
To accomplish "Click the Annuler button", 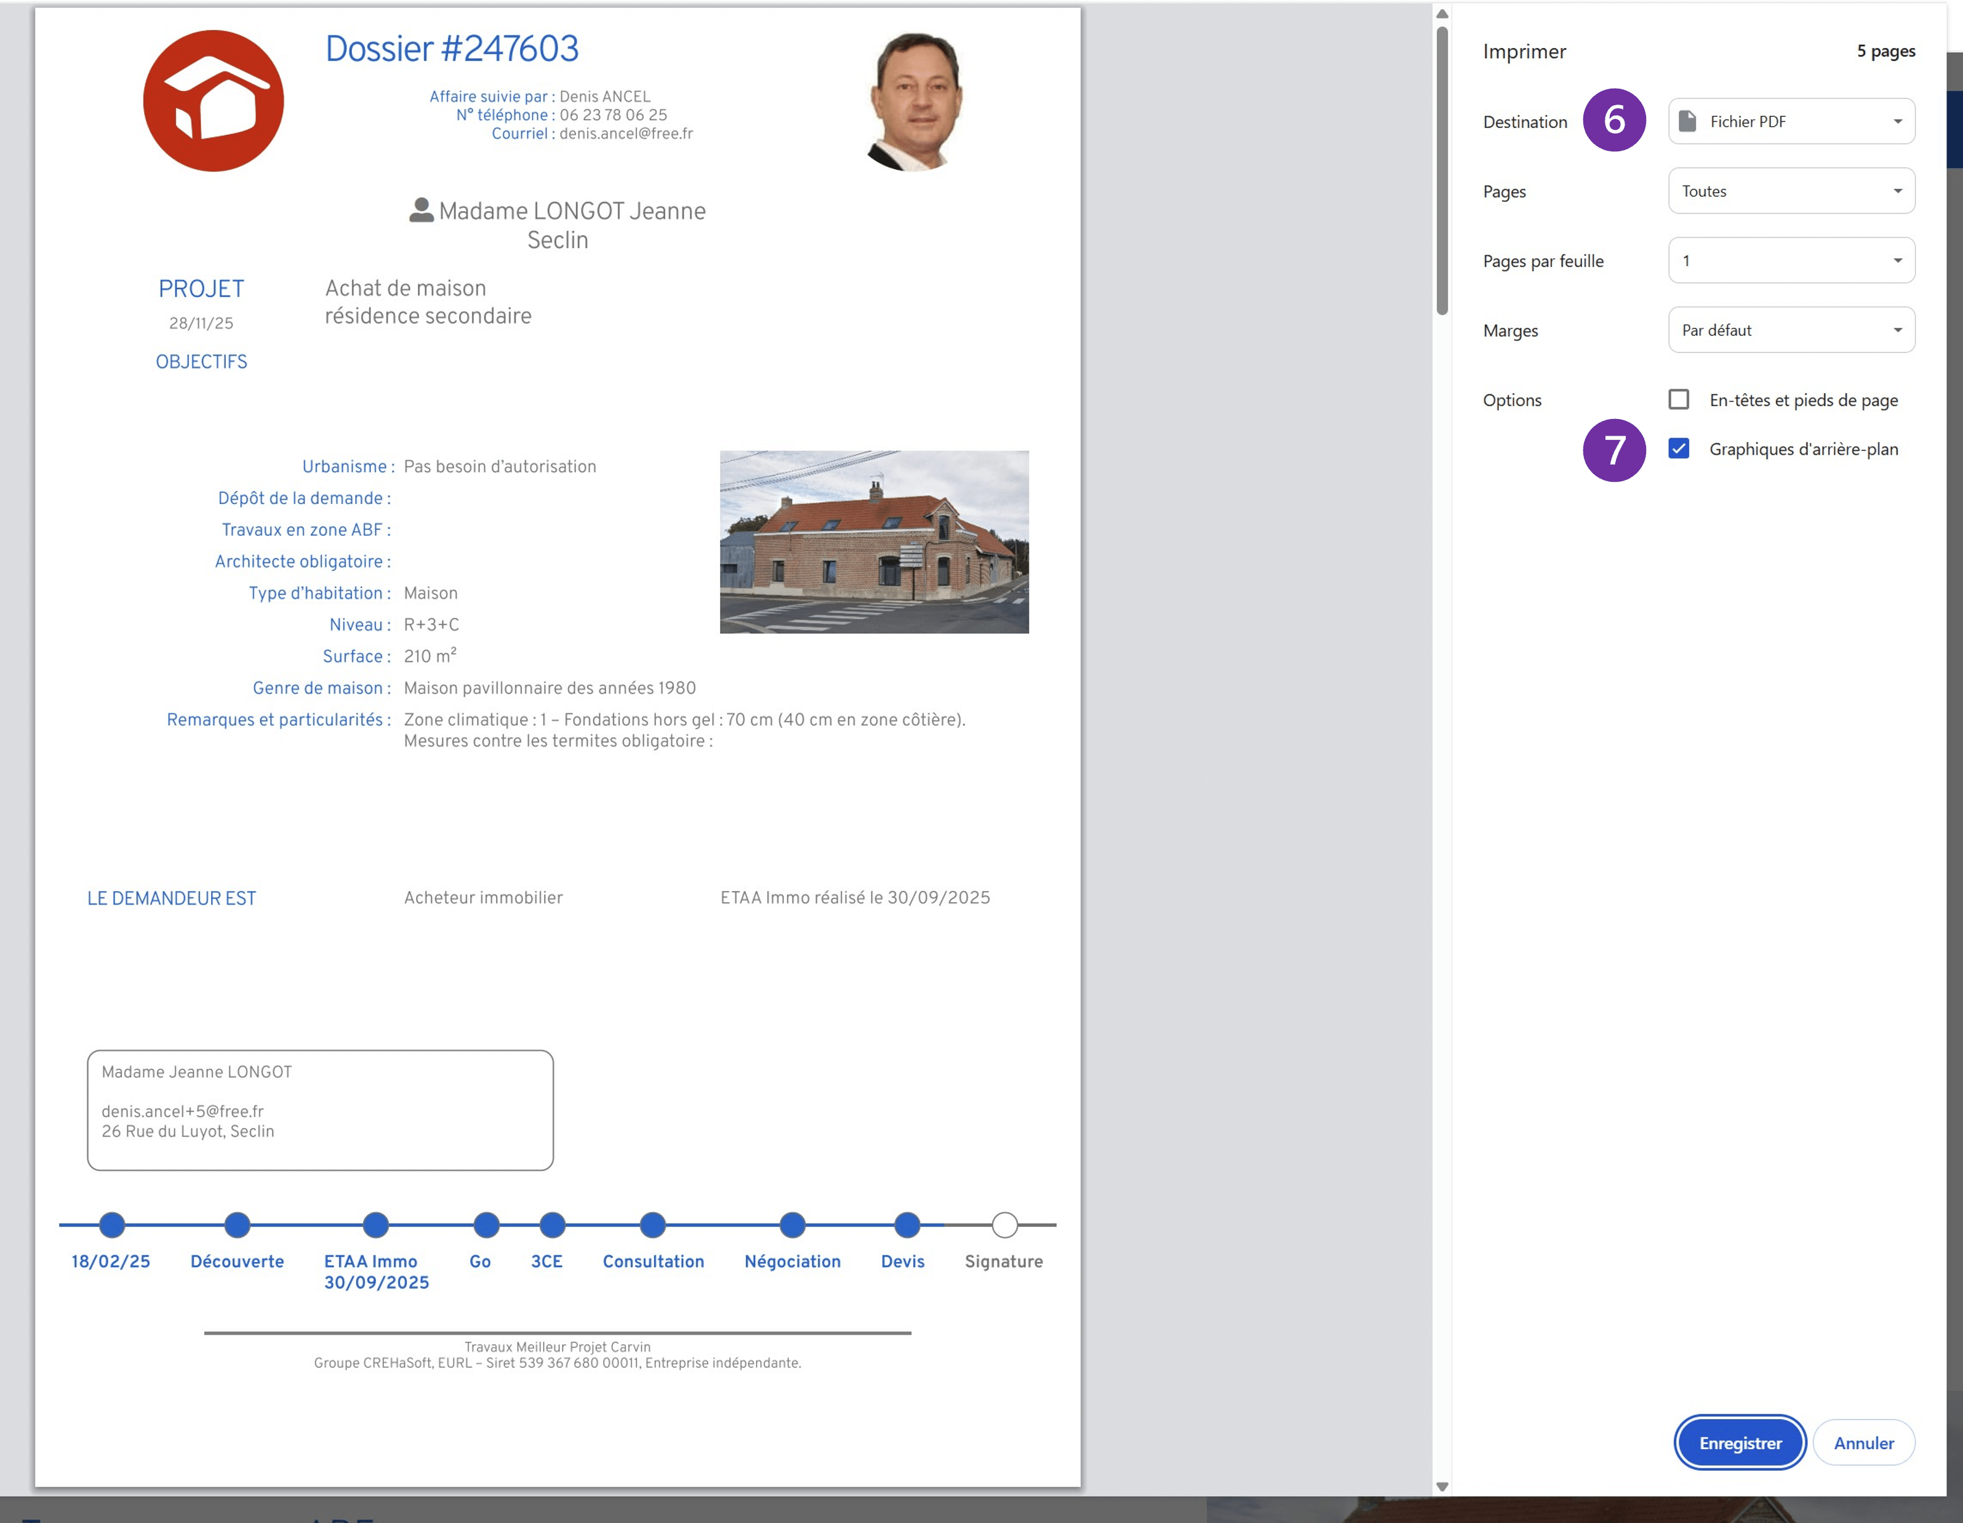I will tap(1863, 1442).
